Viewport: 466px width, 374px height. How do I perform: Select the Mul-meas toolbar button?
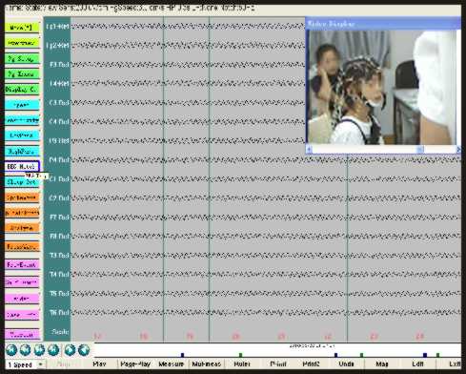[207, 364]
